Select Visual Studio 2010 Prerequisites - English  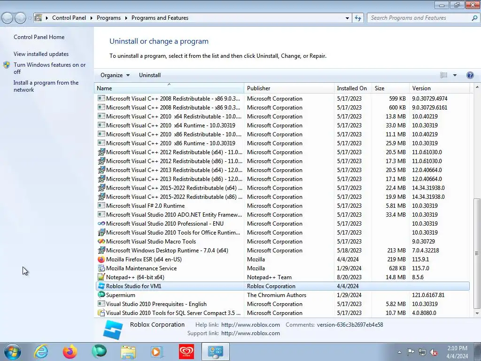click(282, 304)
